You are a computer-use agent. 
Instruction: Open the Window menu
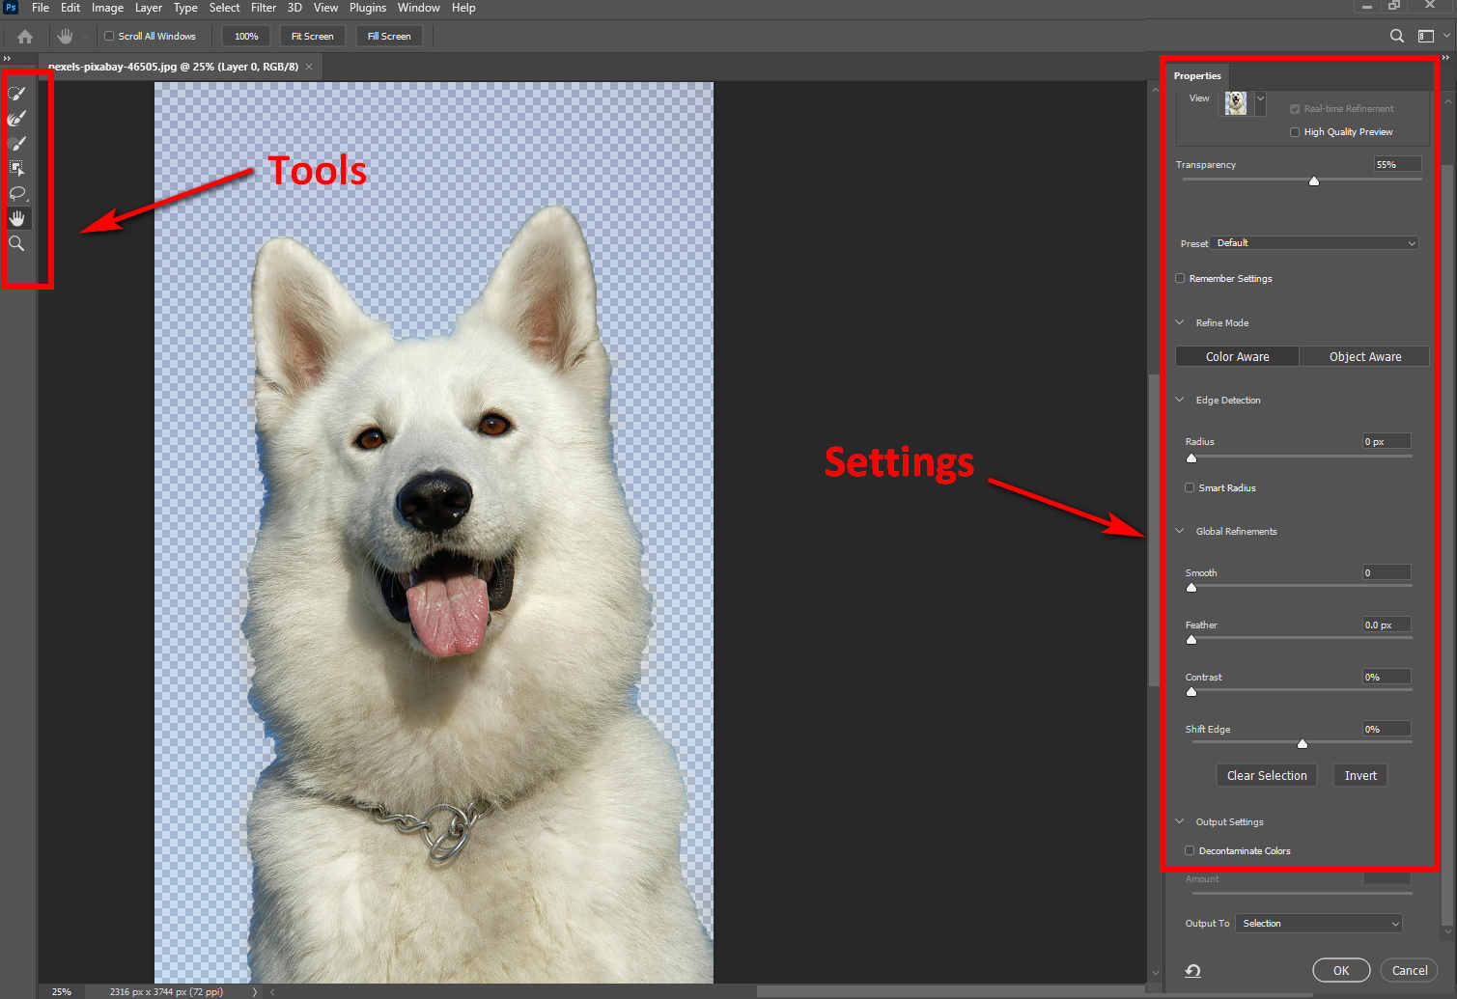(x=419, y=8)
